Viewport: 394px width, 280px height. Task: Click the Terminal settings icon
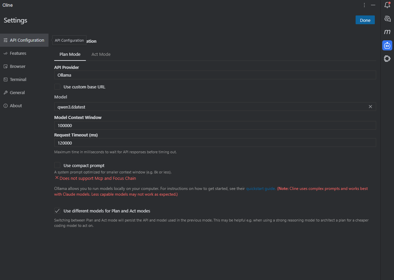click(x=5, y=80)
